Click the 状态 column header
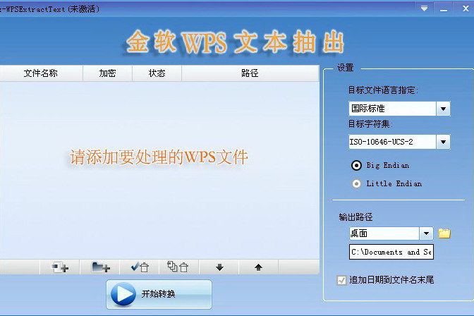Screen dimensions: 474x316 tap(157, 73)
